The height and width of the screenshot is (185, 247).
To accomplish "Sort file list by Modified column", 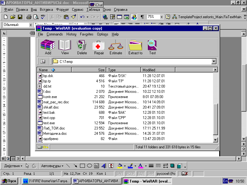I will (158, 70).
